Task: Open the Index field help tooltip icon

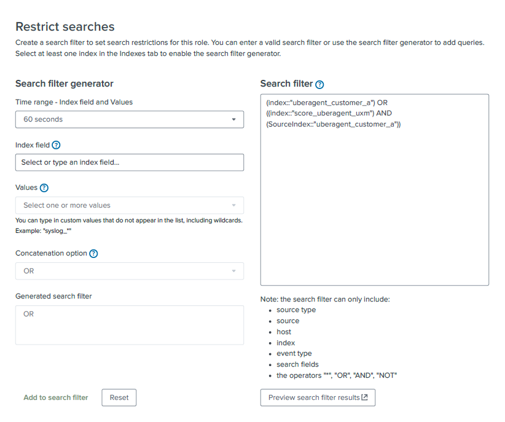Action: 57,146
